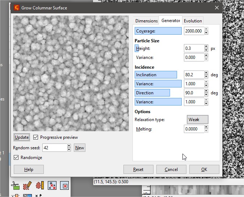Toggle the Randomize checkbox

coord(16,158)
